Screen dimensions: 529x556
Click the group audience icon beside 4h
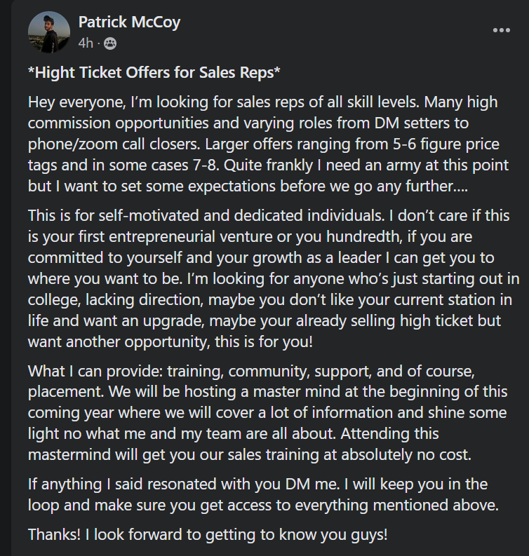[x=110, y=43]
